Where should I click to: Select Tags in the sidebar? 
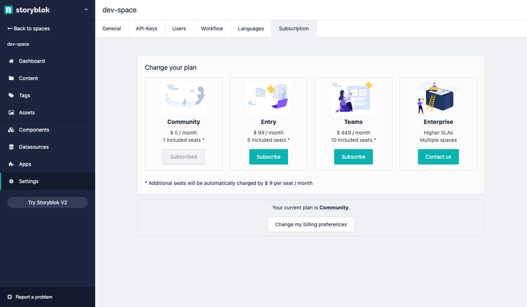pyautogui.click(x=48, y=95)
